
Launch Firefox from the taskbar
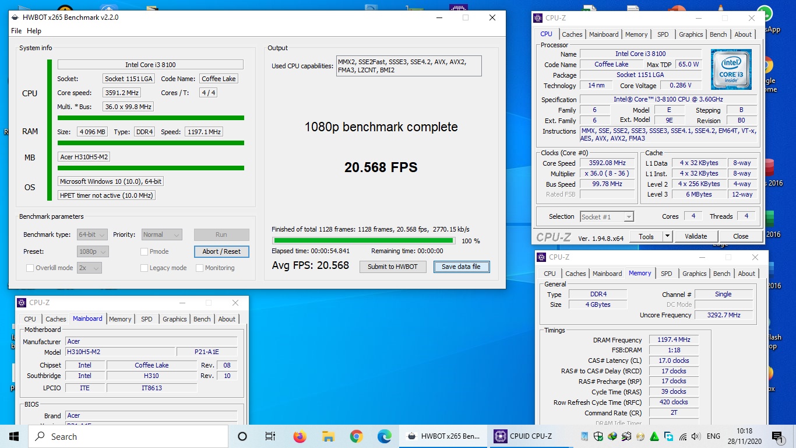coord(300,436)
